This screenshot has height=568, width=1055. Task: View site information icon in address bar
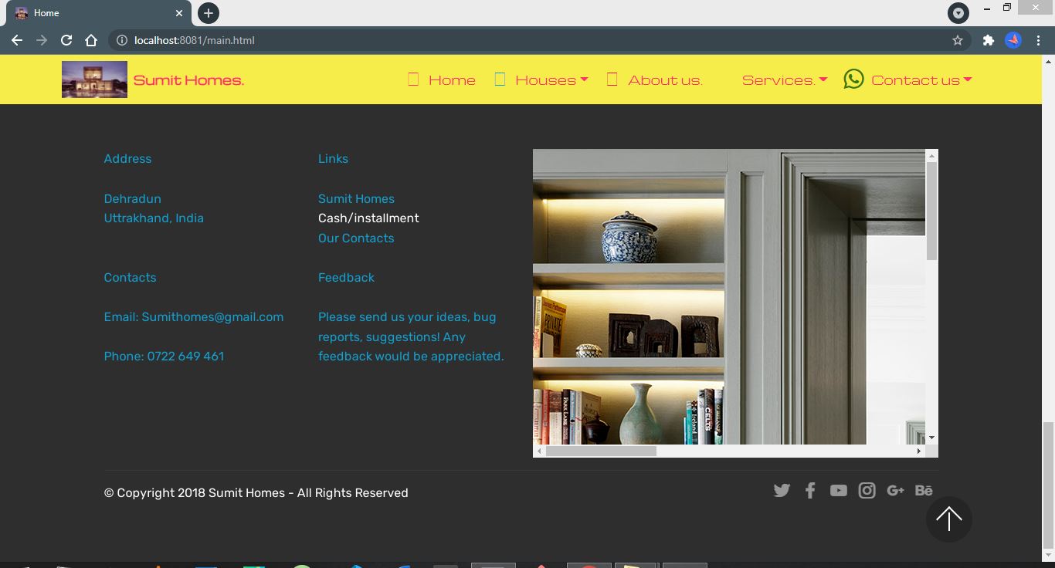click(x=122, y=40)
